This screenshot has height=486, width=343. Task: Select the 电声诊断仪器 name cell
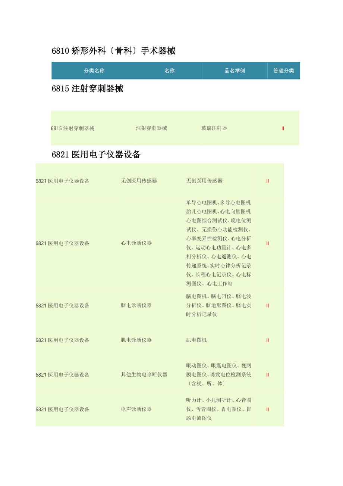click(x=136, y=409)
